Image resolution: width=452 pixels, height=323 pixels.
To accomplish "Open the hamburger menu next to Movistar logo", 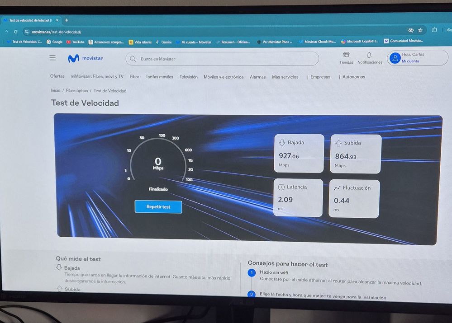I will pos(52,58).
